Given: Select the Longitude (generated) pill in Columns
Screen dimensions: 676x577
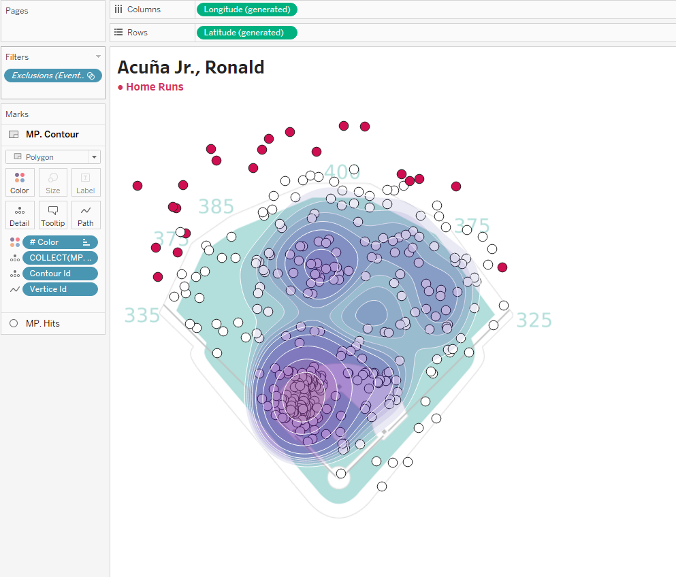Looking at the screenshot, I should tap(246, 10).
